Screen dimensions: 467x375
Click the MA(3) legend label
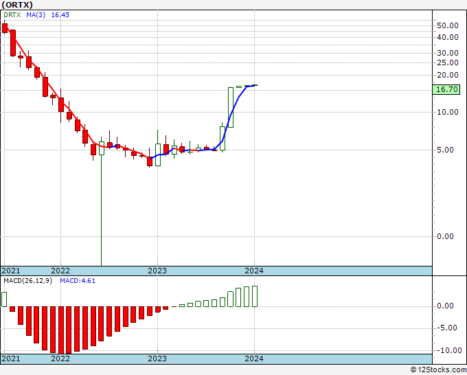(36, 15)
